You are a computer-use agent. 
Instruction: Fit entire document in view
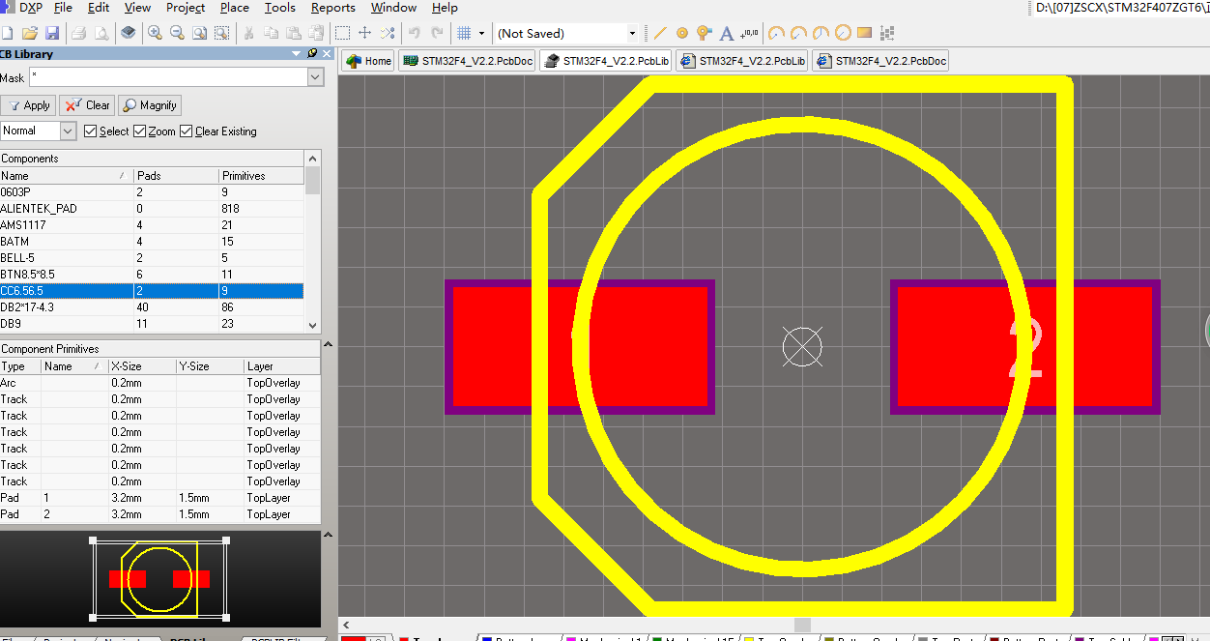coord(199,33)
